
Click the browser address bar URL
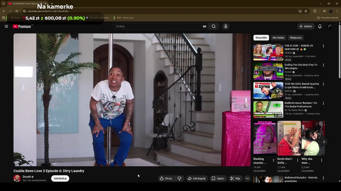[48, 11]
